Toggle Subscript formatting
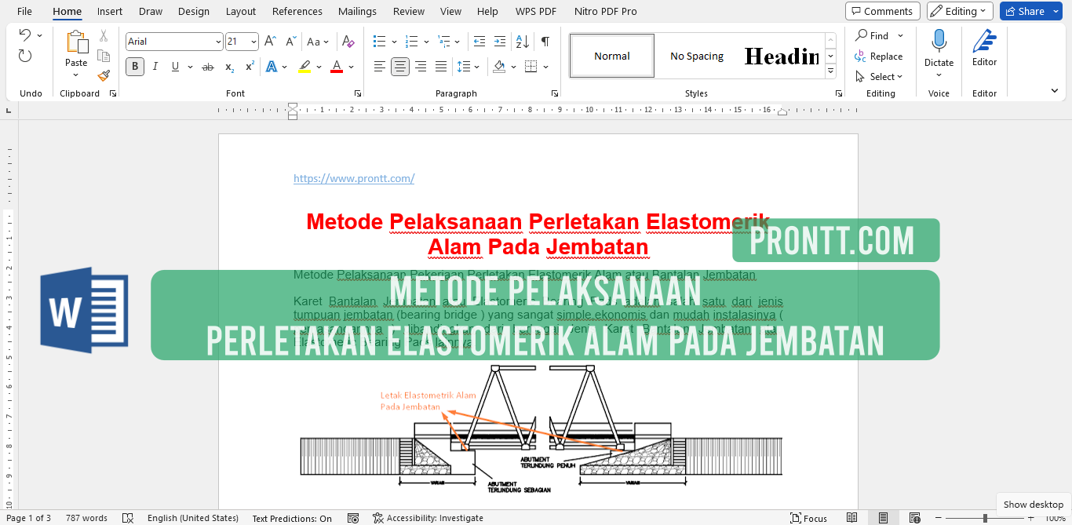This screenshot has width=1072, height=525. point(229,67)
